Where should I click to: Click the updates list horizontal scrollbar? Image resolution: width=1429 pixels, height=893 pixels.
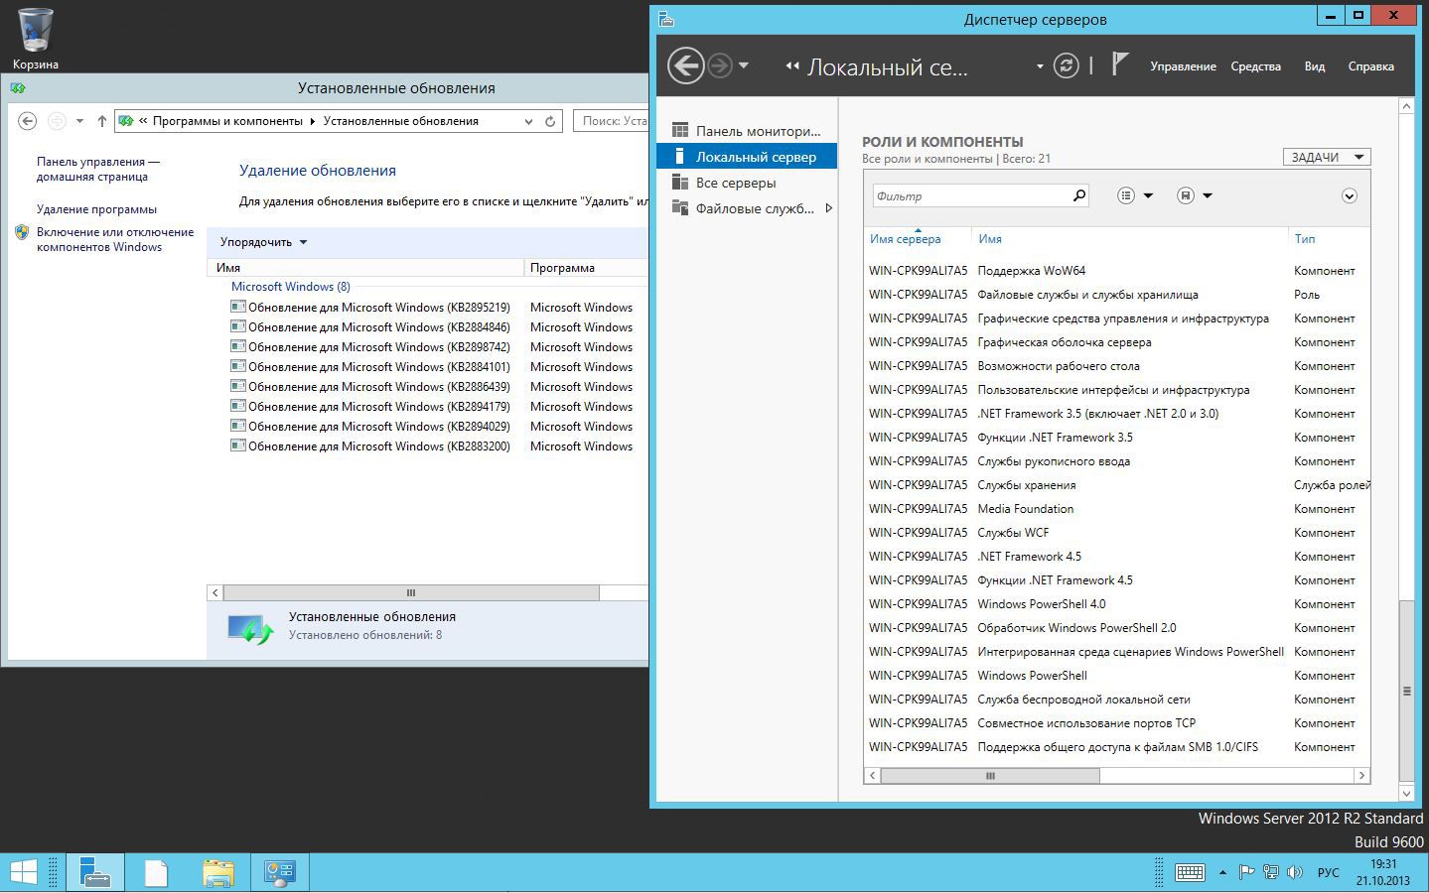click(411, 592)
